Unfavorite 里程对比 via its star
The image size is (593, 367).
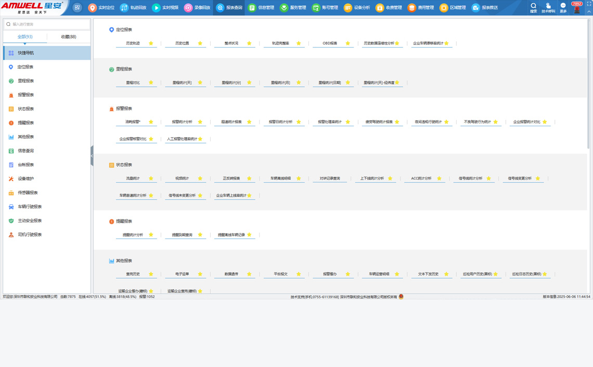click(x=151, y=83)
